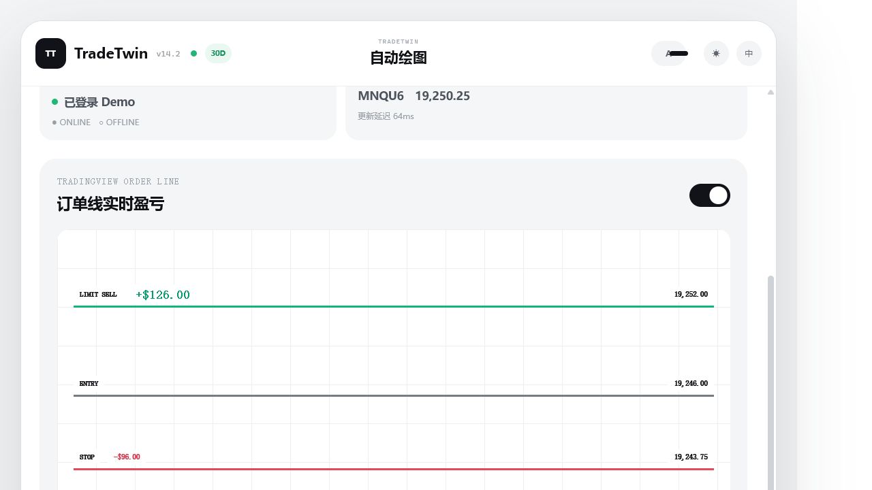This screenshot has height=490, width=872.
Task: Click the MNQU6 symbol text
Action: click(x=381, y=96)
